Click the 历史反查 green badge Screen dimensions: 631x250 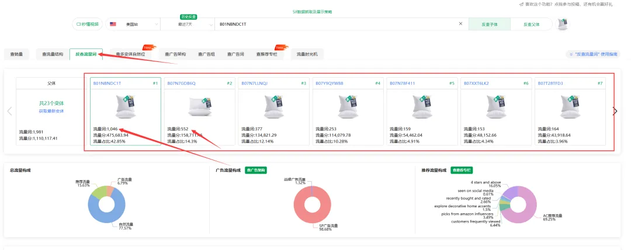coord(188,16)
